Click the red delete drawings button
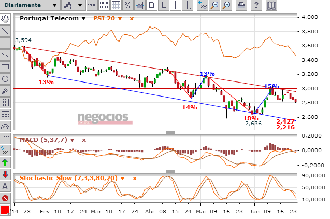330x219 pixels. [x=5, y=198]
